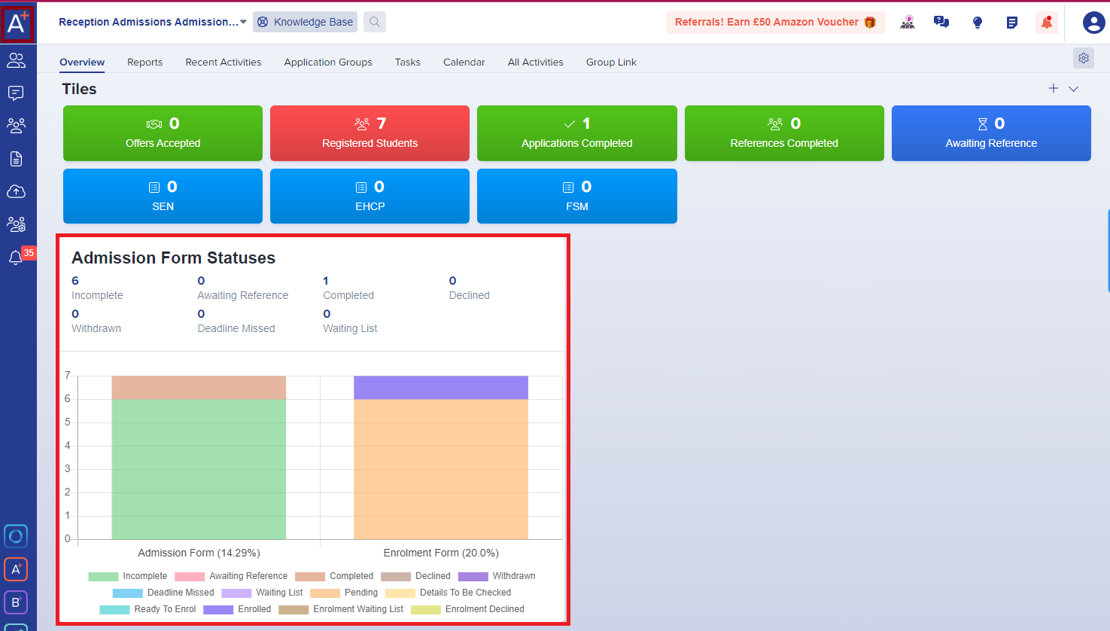Open the cloud upload sidebar icon
Viewport: 1110px width, 631px height.
(16, 191)
